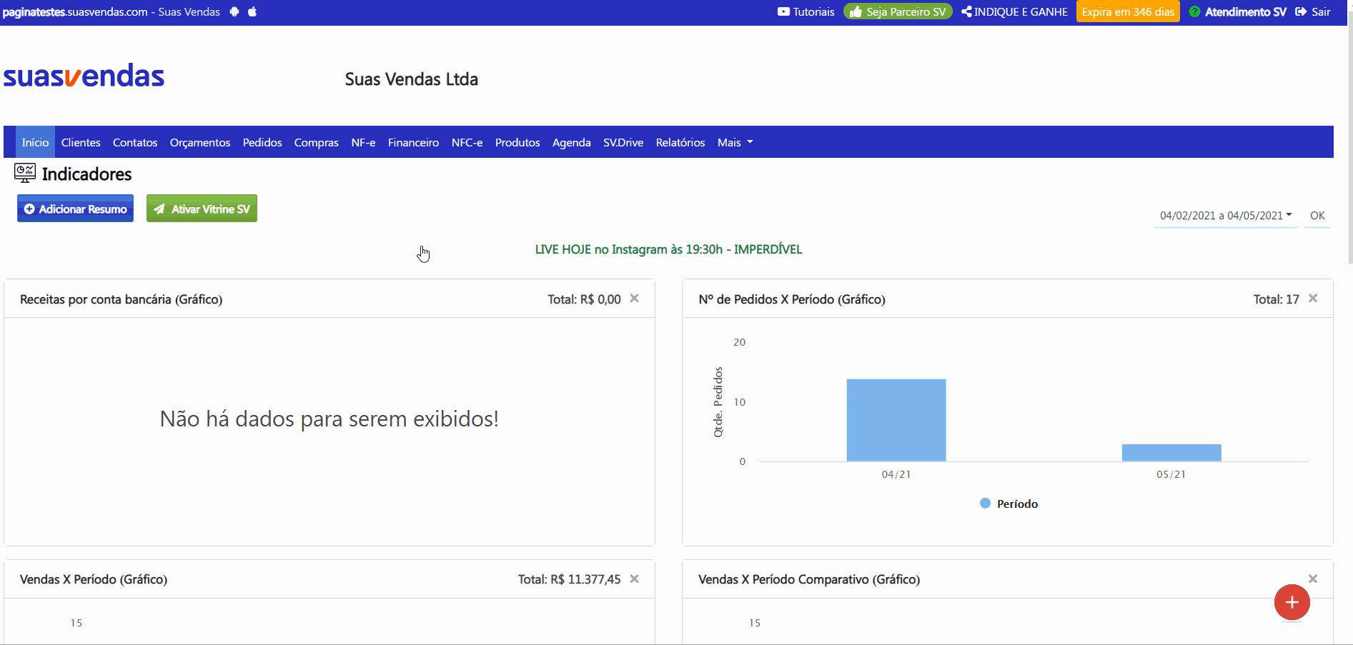
Task: Open the Financeiro menu
Action: coord(413,142)
